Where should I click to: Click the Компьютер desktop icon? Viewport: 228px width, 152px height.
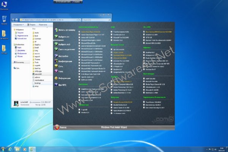point(4,6)
